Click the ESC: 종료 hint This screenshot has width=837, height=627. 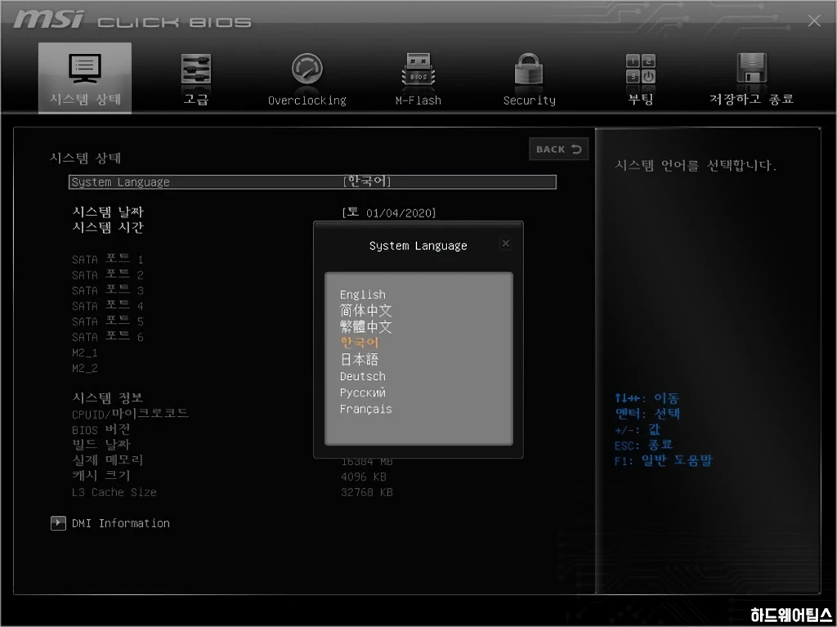coord(644,445)
